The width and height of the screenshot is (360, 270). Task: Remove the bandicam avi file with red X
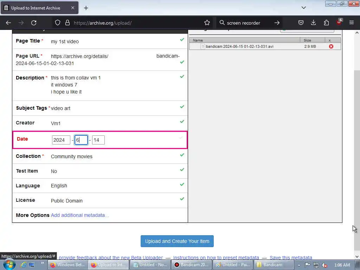pyautogui.click(x=331, y=46)
